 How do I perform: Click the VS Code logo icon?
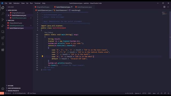[2, 3]
